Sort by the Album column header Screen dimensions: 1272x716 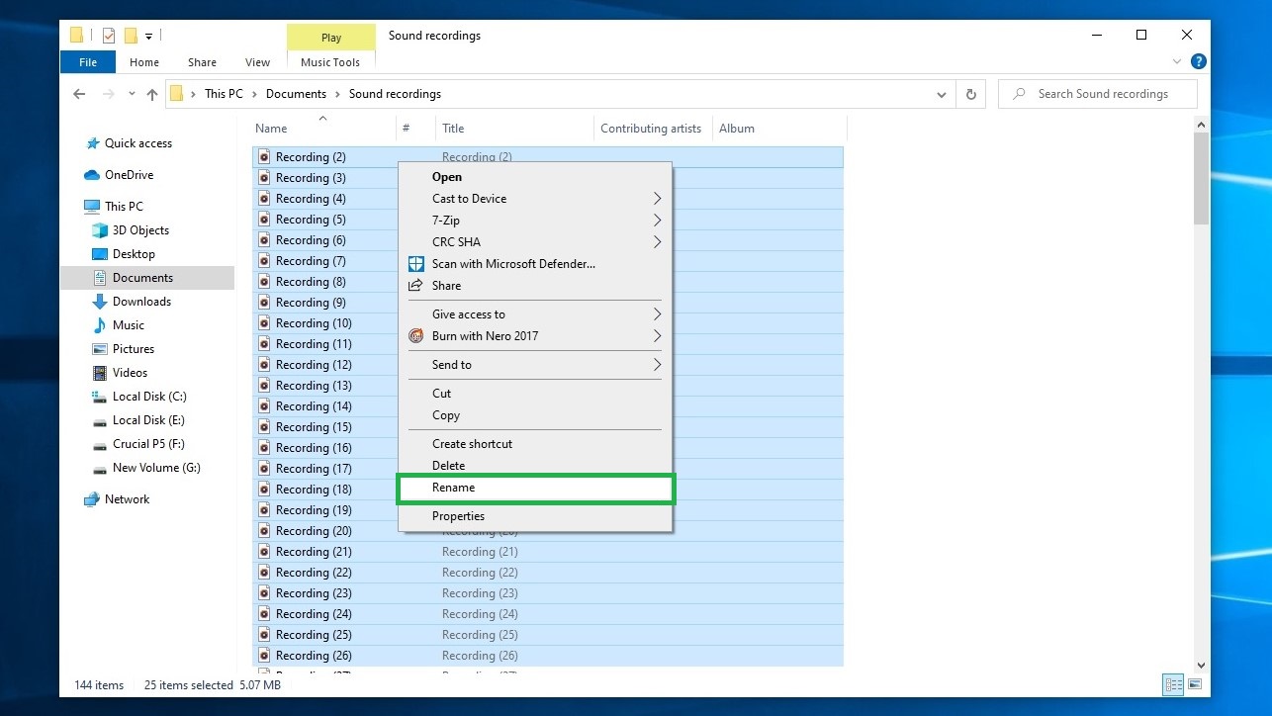point(779,129)
